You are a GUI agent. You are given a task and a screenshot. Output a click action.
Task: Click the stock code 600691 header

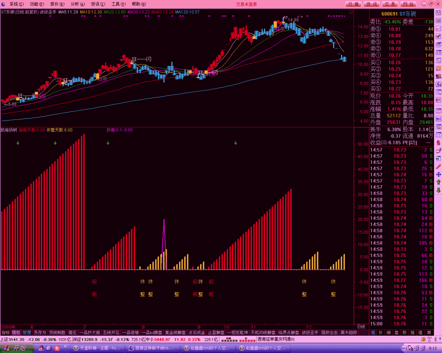point(389,14)
